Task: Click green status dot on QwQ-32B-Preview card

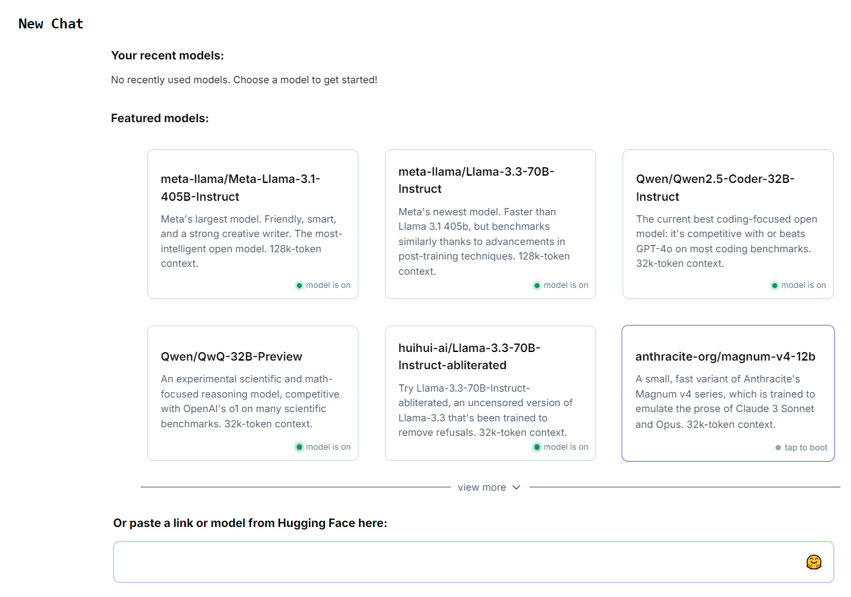Action: (299, 447)
